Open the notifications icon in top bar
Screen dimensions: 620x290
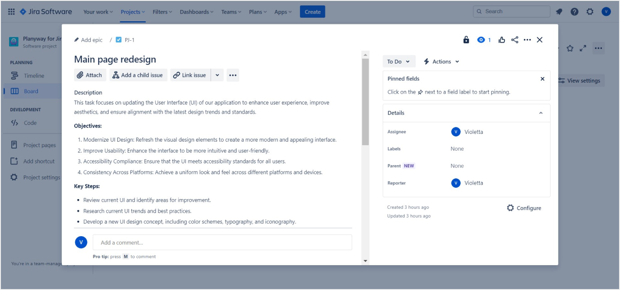point(559,12)
